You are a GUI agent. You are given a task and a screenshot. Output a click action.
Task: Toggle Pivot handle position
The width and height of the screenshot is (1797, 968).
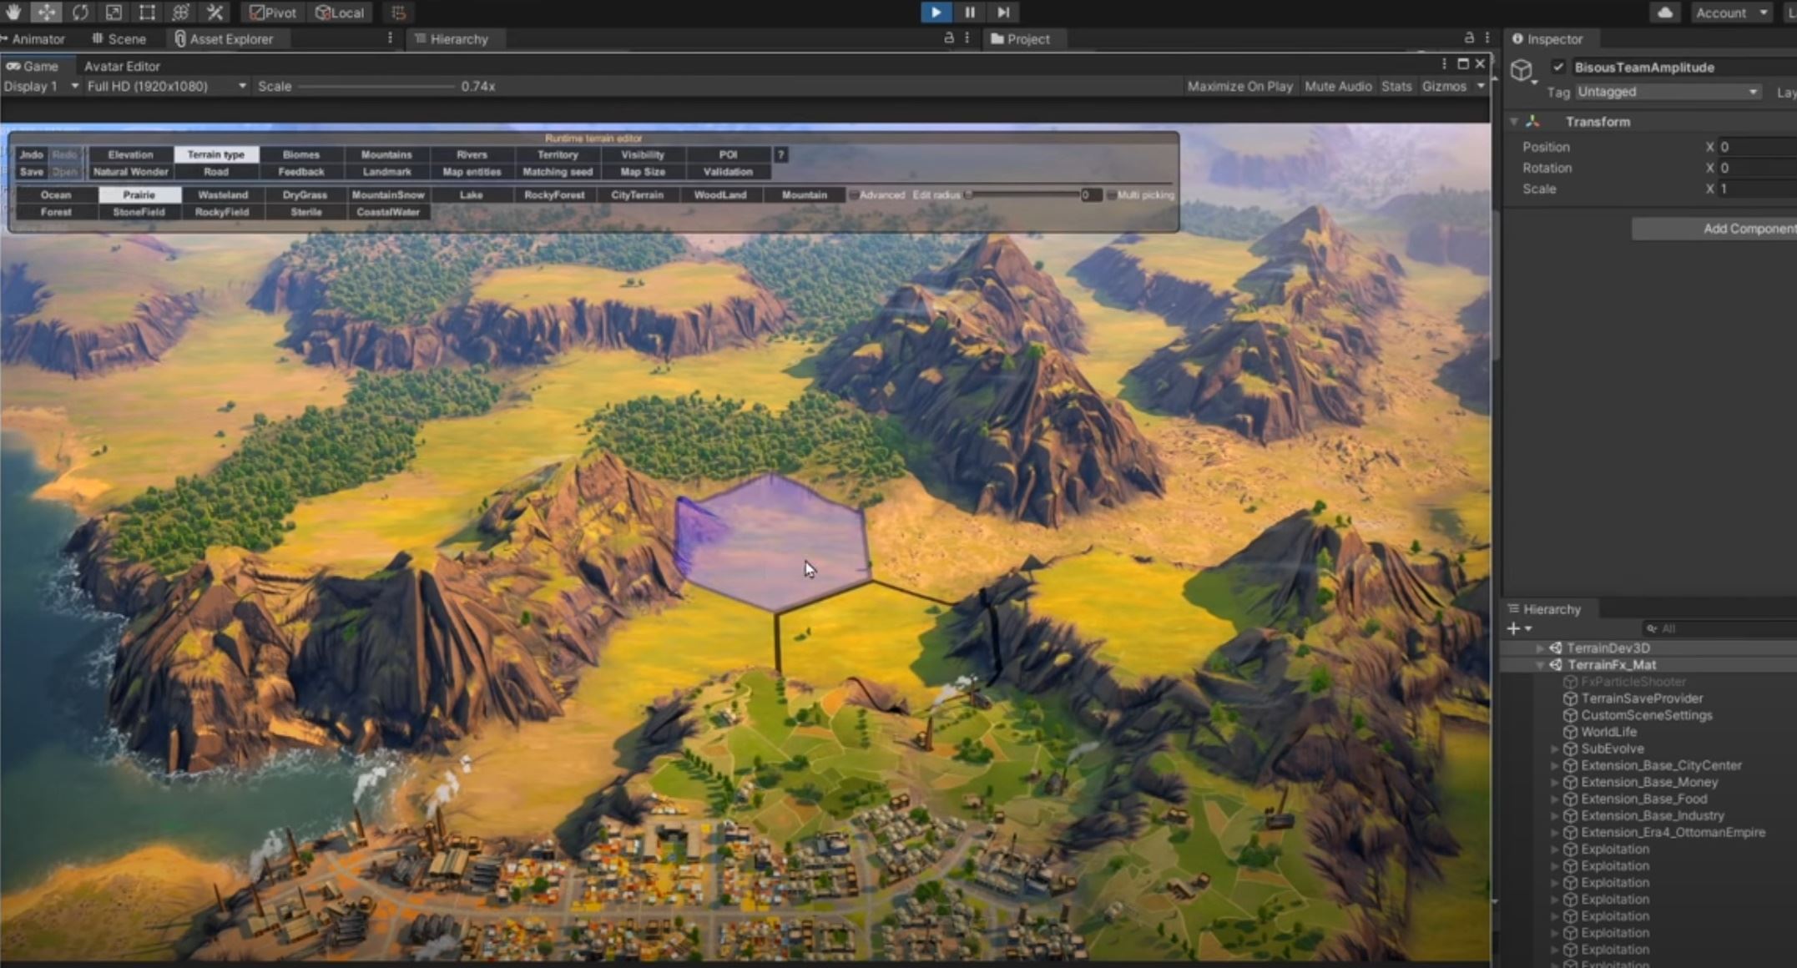(273, 13)
